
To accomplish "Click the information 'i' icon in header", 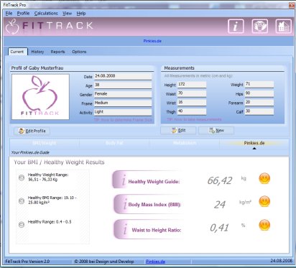I will pyautogui.click(x=236, y=26).
